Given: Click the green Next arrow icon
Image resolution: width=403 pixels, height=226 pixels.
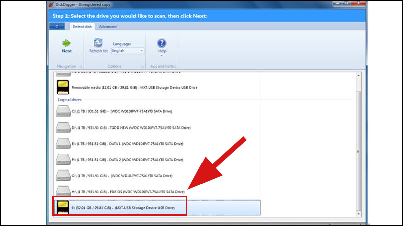Looking at the screenshot, I should [66, 43].
